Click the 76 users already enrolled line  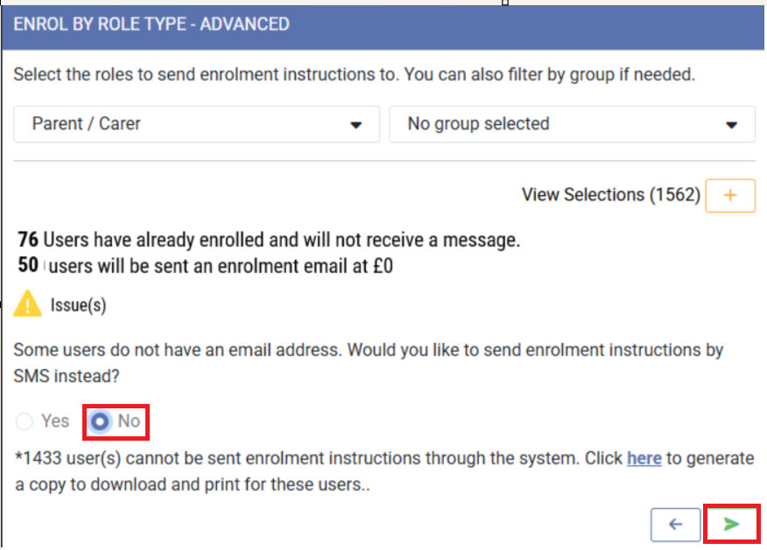[x=269, y=240]
